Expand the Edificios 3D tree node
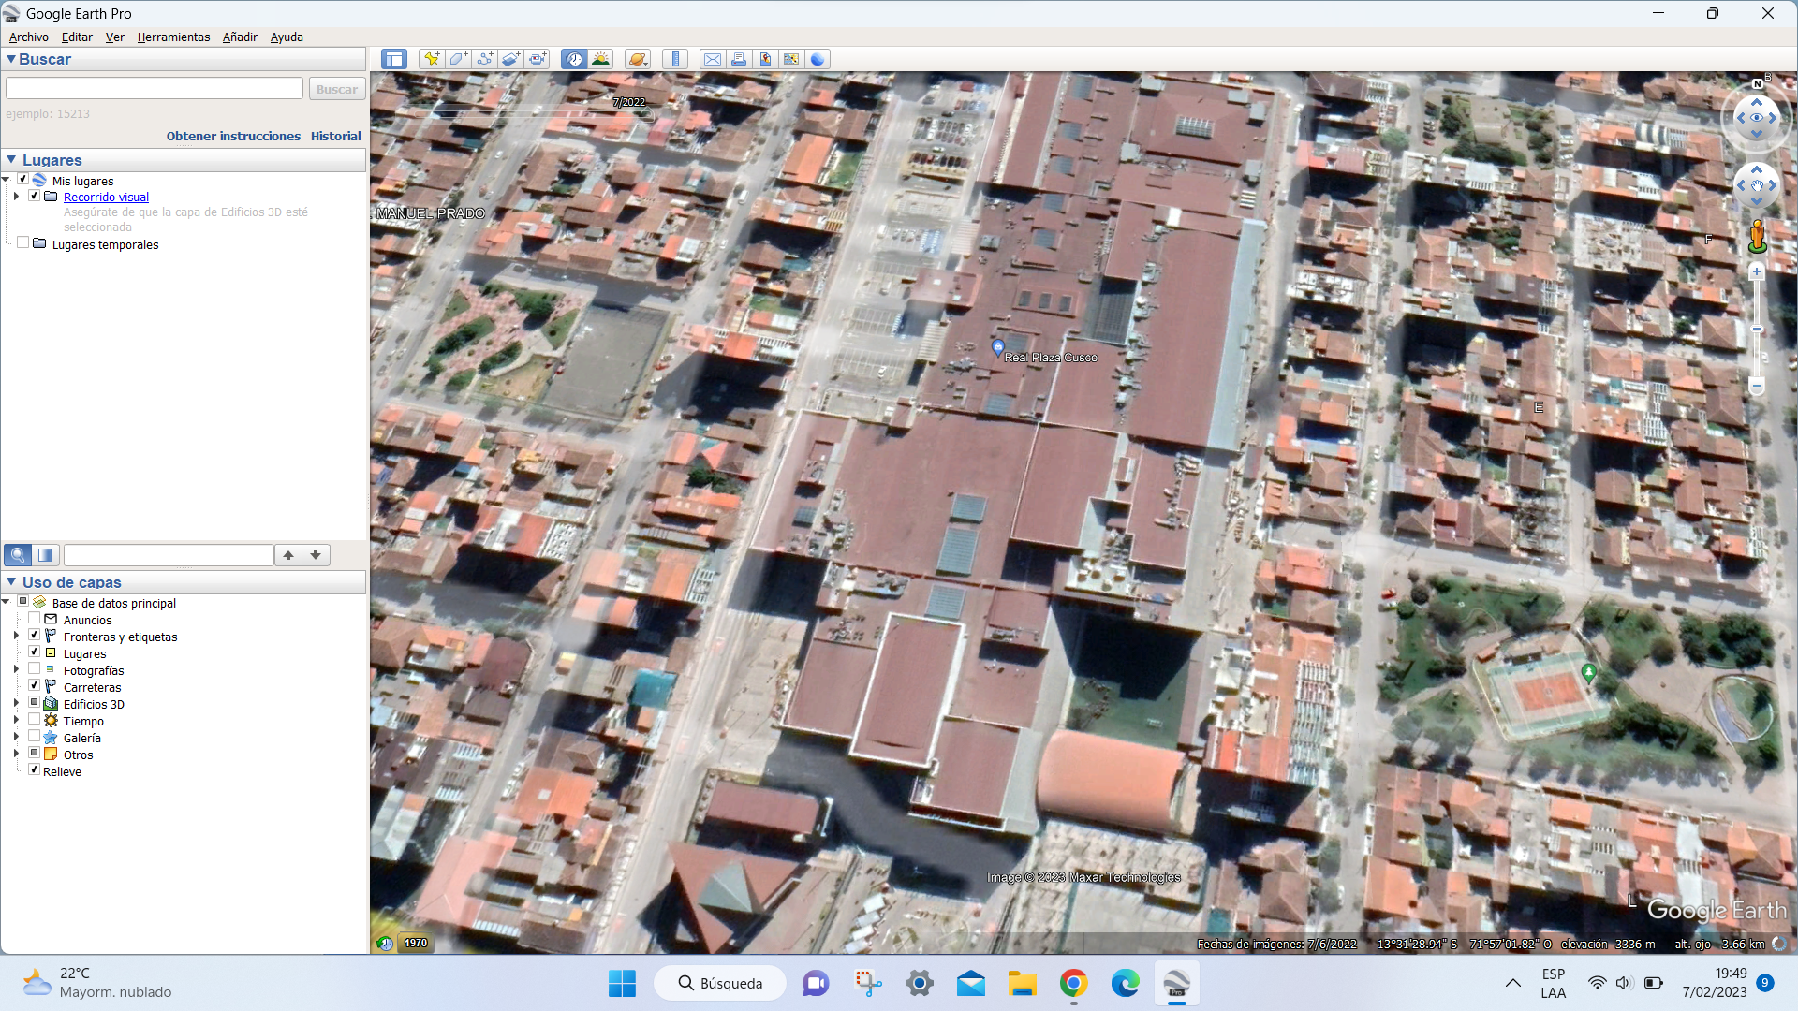 tap(16, 703)
